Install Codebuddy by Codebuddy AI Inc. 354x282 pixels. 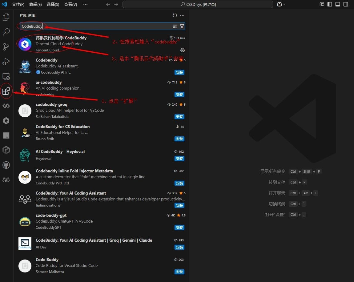pos(179,72)
